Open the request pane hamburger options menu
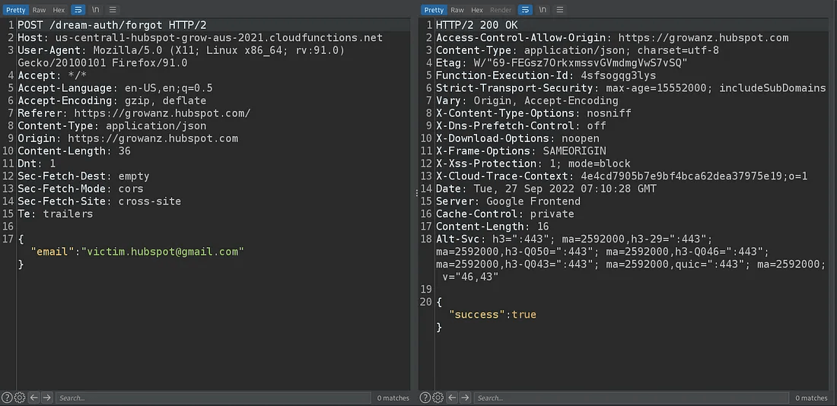The image size is (837, 406). (113, 10)
